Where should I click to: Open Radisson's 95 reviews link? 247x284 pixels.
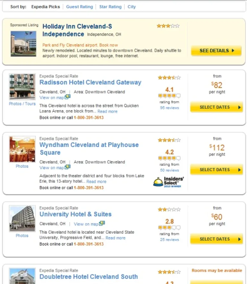coord(169,108)
